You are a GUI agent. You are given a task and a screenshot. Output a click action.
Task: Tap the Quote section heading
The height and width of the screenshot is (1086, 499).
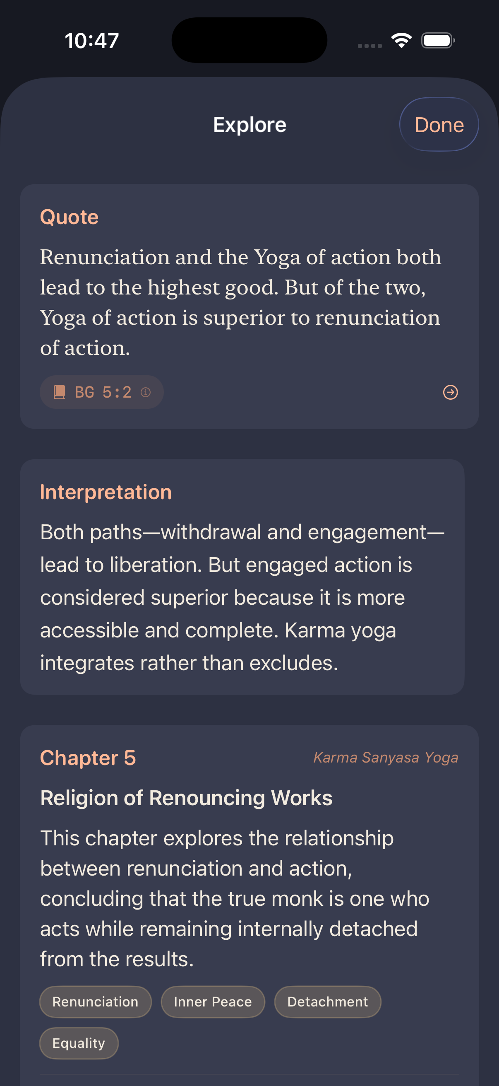tap(69, 217)
